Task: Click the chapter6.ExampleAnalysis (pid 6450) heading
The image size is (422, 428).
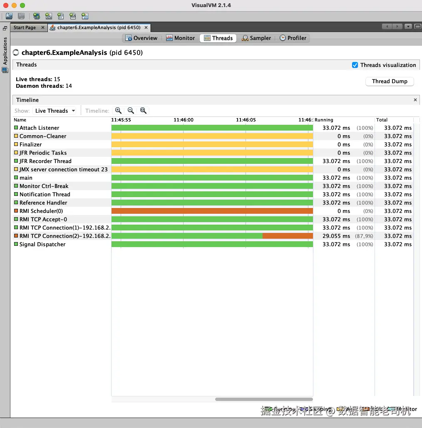Action: coord(82,52)
